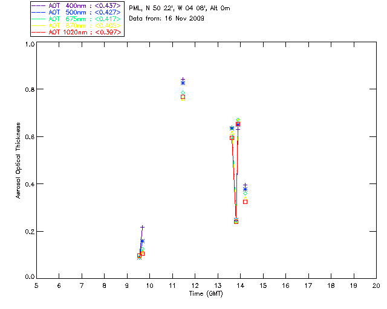
Task: Click the 18 tick label on time axis
Action: click(331, 285)
